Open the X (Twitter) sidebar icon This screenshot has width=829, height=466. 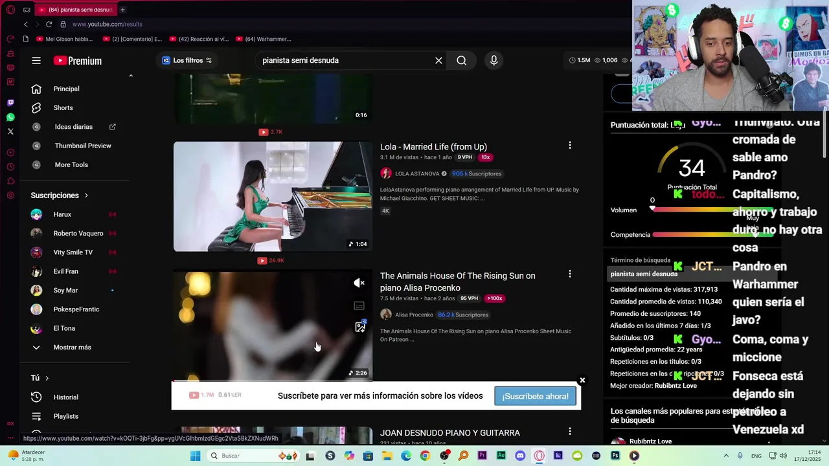(x=10, y=131)
